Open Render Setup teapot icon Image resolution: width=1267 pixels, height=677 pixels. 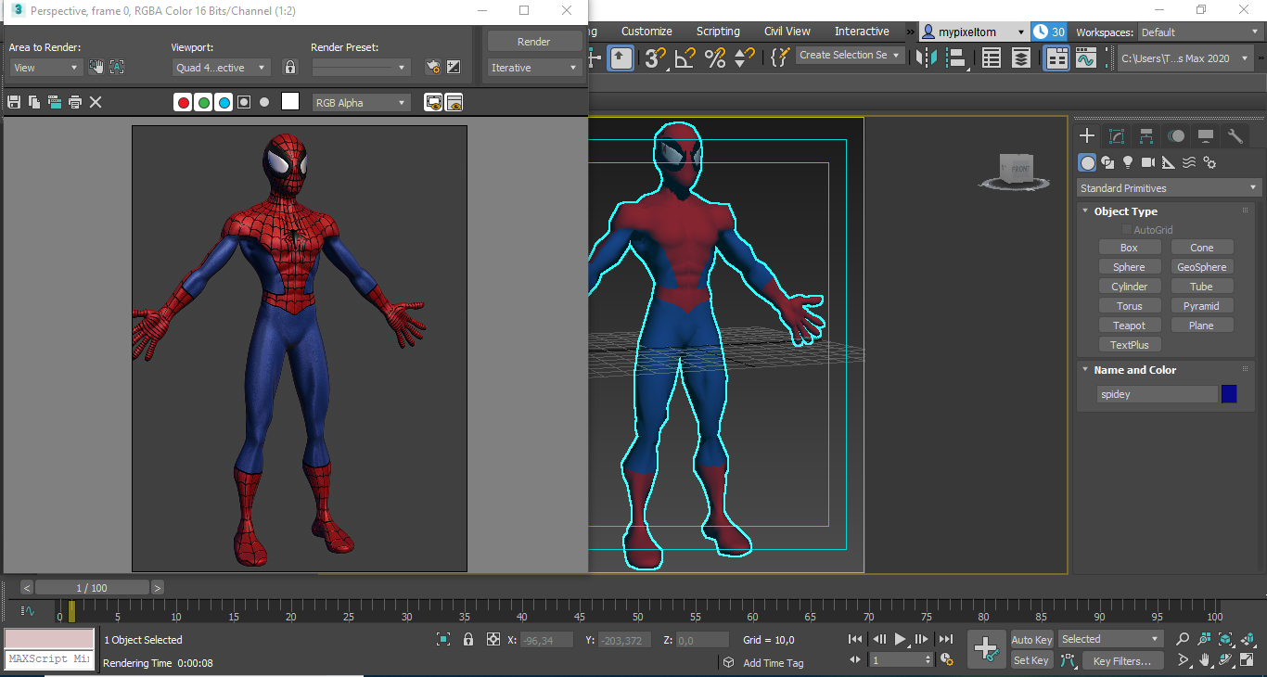tap(432, 67)
